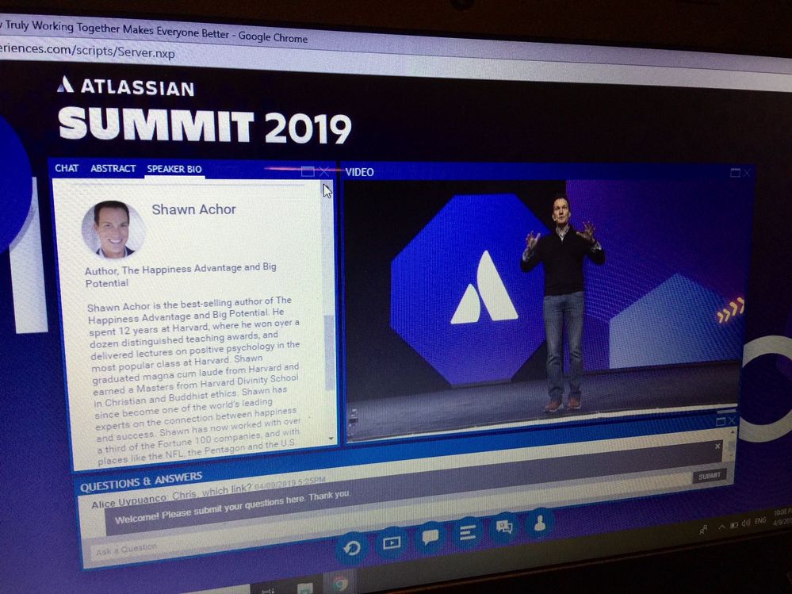Select the SPEAKER BIO tab
792x594 pixels.
coord(174,169)
